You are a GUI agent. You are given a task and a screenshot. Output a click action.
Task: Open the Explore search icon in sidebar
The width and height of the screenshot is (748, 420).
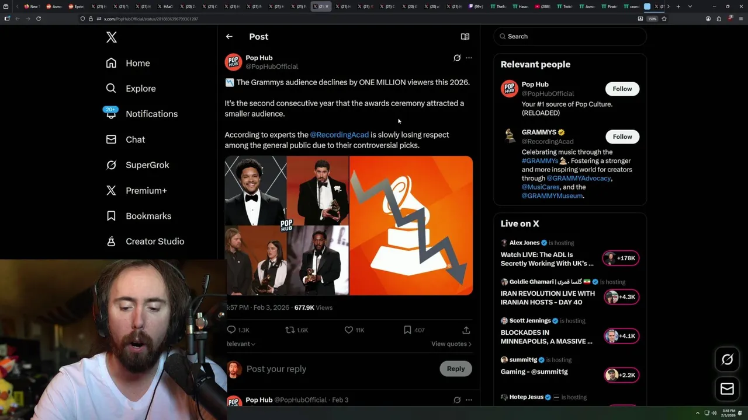pyautogui.click(x=111, y=89)
